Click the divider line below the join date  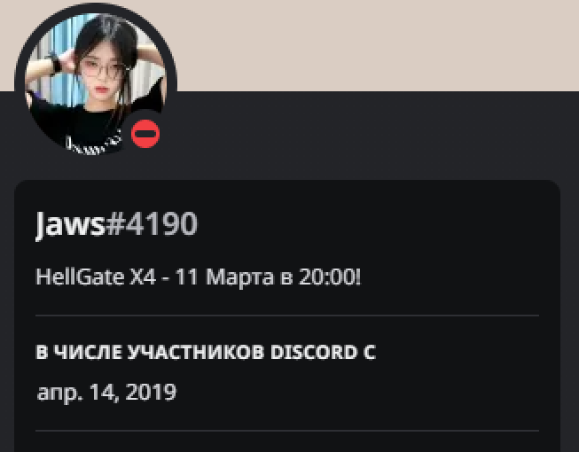tap(287, 431)
